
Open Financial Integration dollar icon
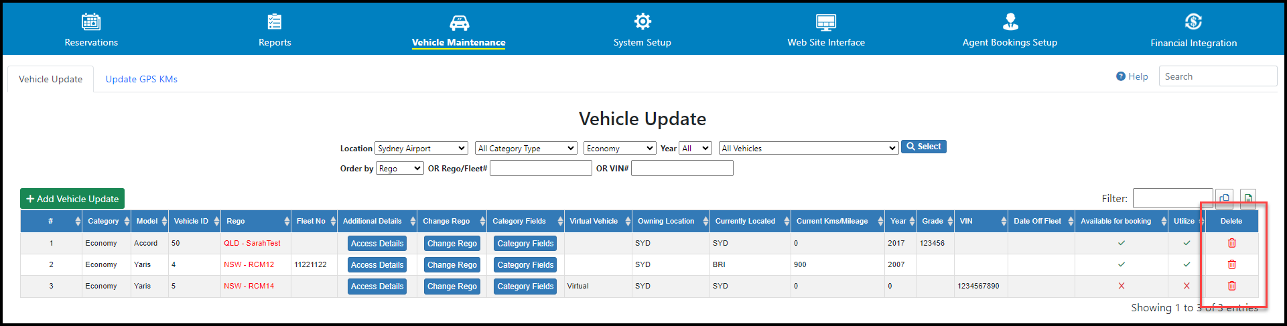pyautogui.click(x=1193, y=22)
